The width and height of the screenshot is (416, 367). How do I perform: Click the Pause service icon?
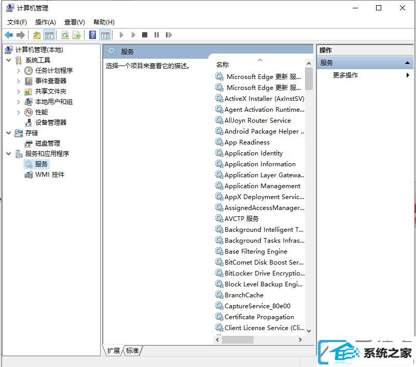coord(157,35)
